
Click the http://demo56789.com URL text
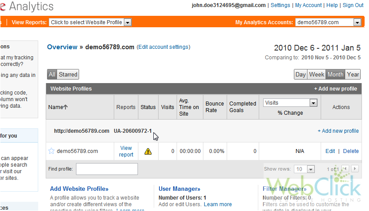(82, 131)
